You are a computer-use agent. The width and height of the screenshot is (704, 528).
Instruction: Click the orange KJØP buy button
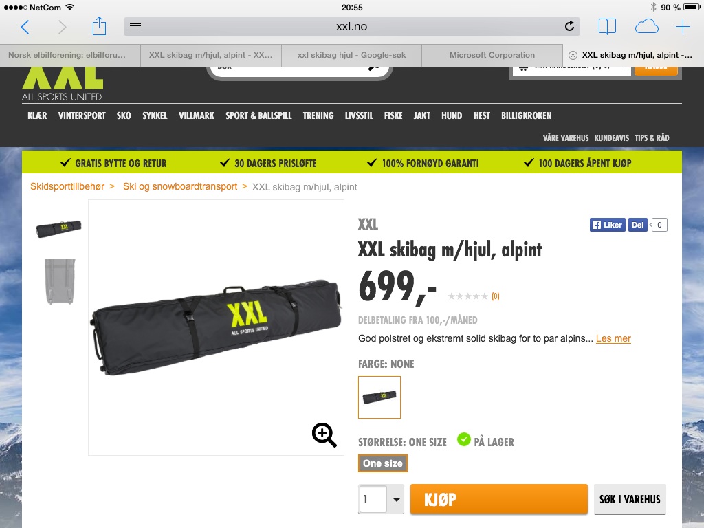point(499,499)
